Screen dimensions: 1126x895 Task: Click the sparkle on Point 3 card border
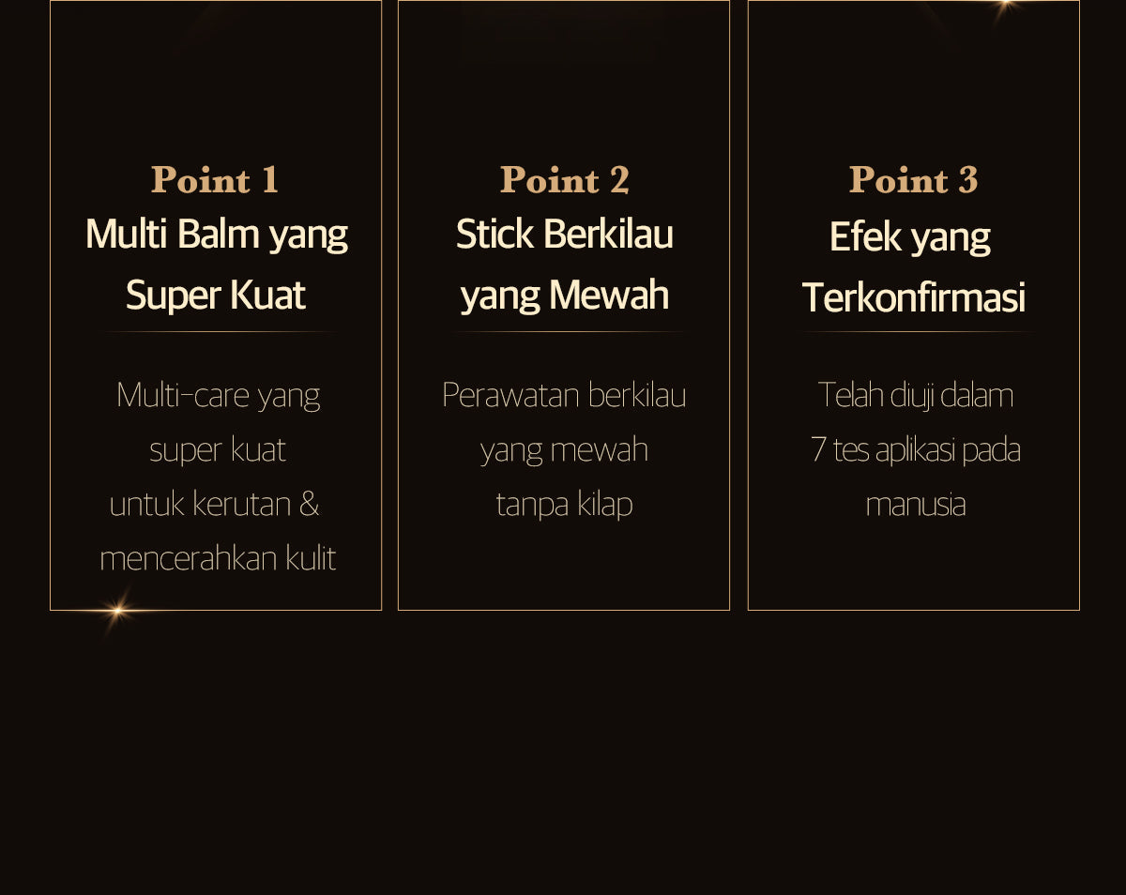click(1006, 3)
